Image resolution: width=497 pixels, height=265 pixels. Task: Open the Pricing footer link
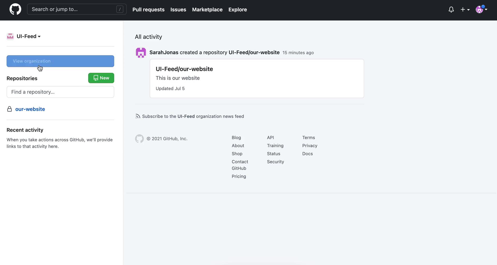[x=239, y=176]
